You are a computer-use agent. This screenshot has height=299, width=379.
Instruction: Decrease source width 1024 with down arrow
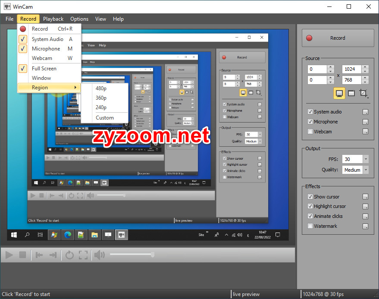pyautogui.click(x=365, y=71)
